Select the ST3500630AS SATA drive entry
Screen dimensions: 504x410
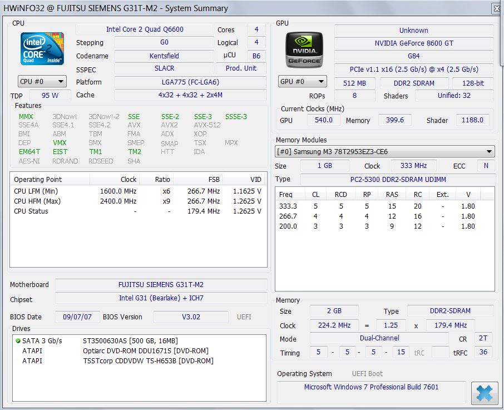click(x=139, y=340)
